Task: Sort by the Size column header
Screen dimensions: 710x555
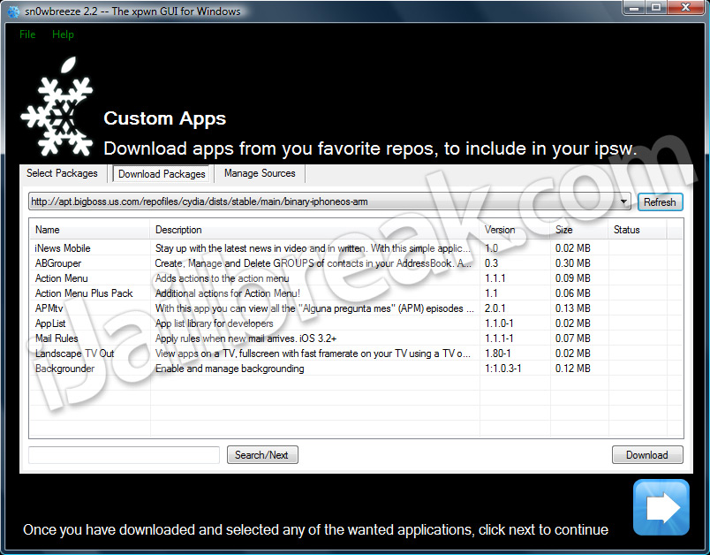Action: click(x=578, y=230)
